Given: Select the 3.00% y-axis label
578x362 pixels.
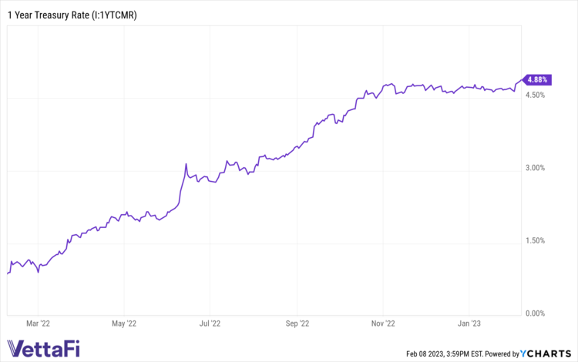Looking at the screenshot, I should coord(535,168).
